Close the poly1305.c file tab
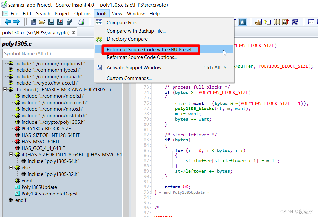 [73, 32]
